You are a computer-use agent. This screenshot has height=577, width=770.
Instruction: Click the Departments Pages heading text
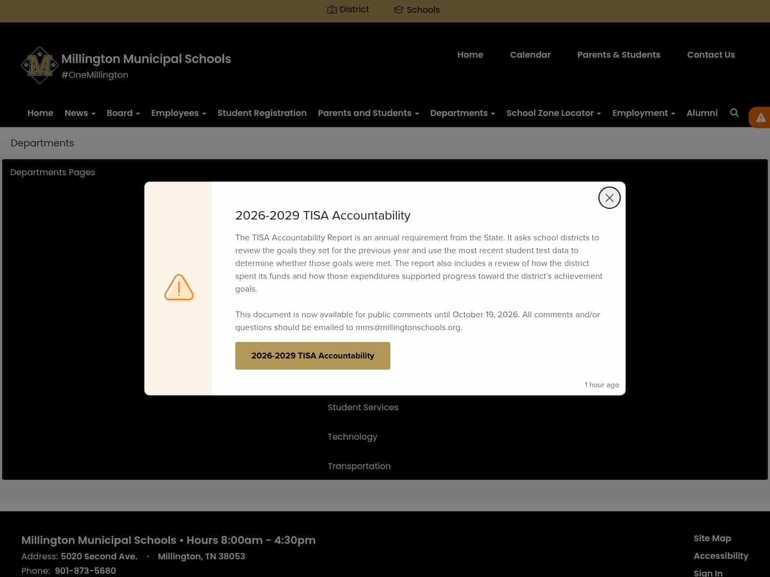tap(52, 172)
